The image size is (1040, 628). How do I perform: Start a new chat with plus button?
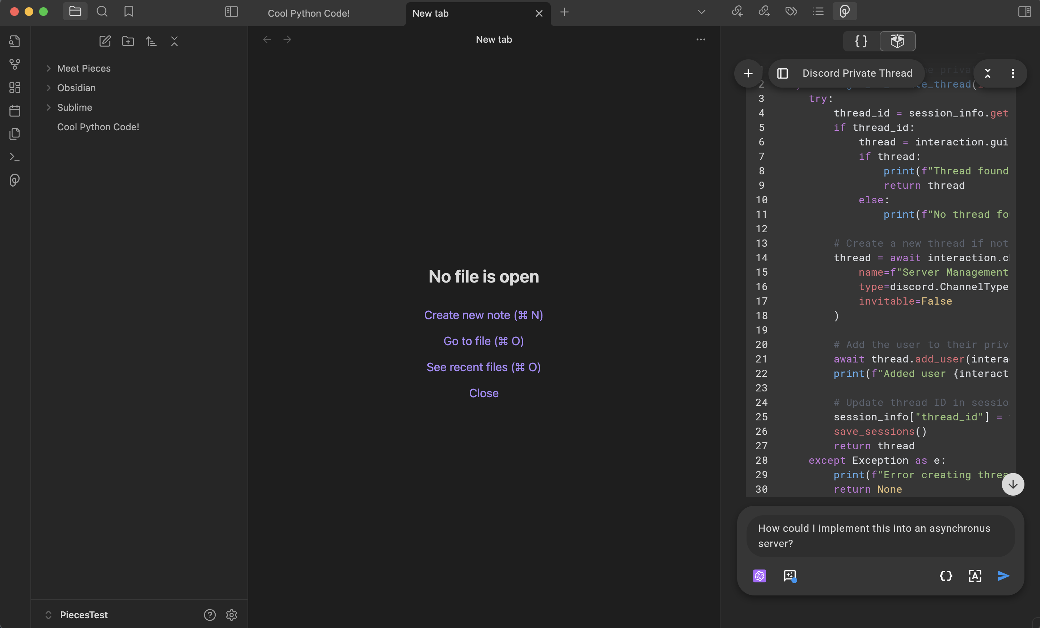tap(748, 73)
